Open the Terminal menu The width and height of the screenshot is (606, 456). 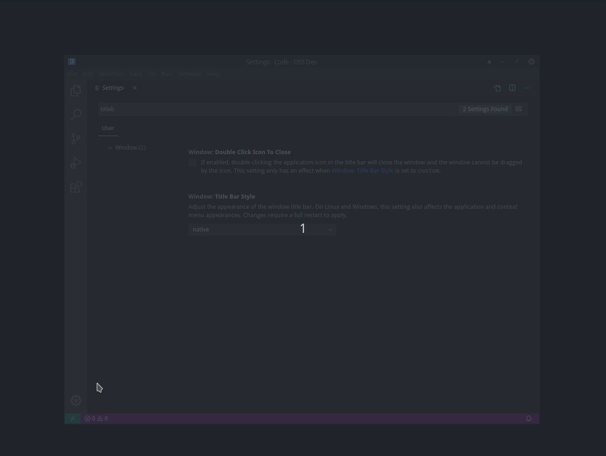(x=189, y=74)
